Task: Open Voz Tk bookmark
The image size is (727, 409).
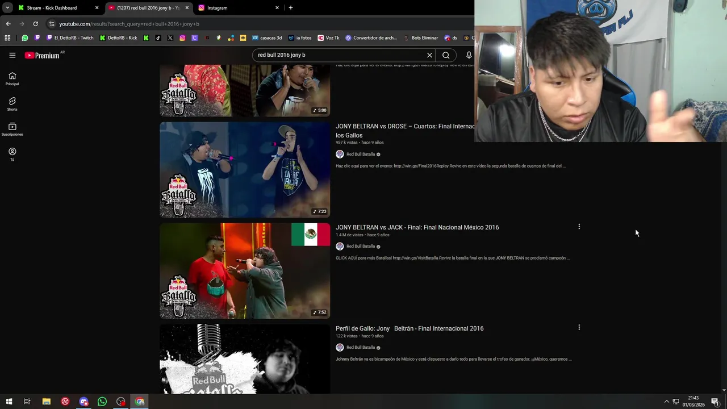Action: (328, 38)
